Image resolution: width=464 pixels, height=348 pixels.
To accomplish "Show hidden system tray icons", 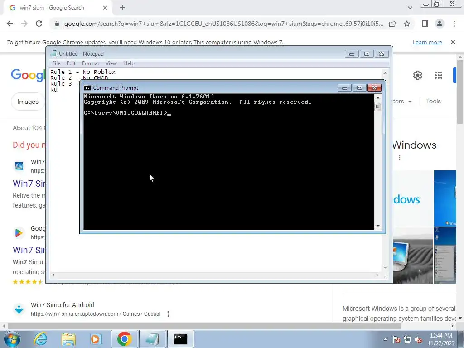I will click(x=385, y=340).
